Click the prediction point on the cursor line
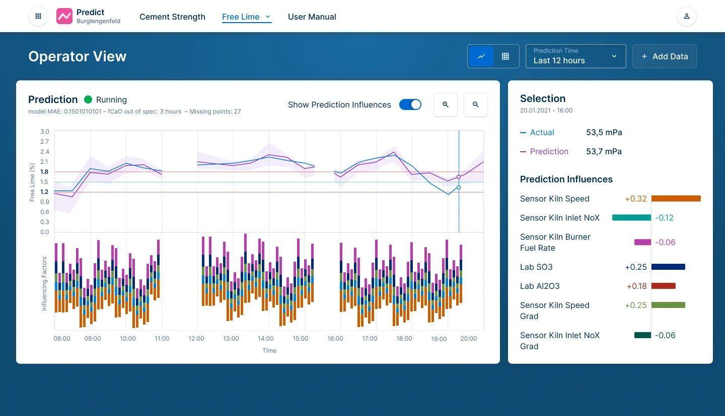Viewport: 725px width, 416px height. click(x=459, y=177)
